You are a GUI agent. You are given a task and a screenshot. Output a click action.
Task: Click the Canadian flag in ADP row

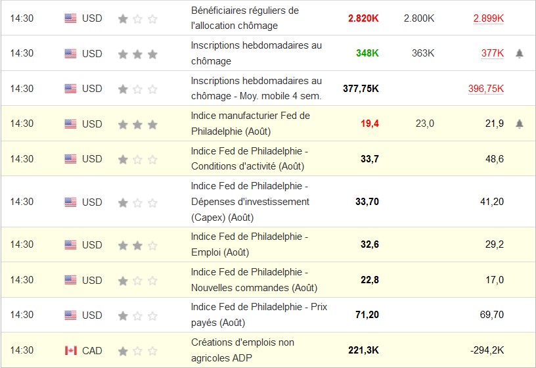pyautogui.click(x=70, y=350)
